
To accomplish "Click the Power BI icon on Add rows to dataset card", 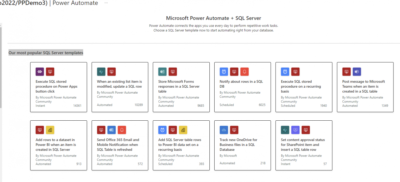I will pyautogui.click(x=50, y=130).
